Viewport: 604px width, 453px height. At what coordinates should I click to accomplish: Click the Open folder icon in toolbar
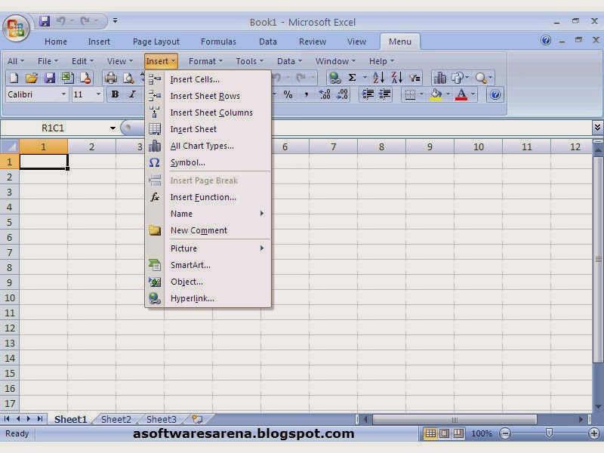32,78
